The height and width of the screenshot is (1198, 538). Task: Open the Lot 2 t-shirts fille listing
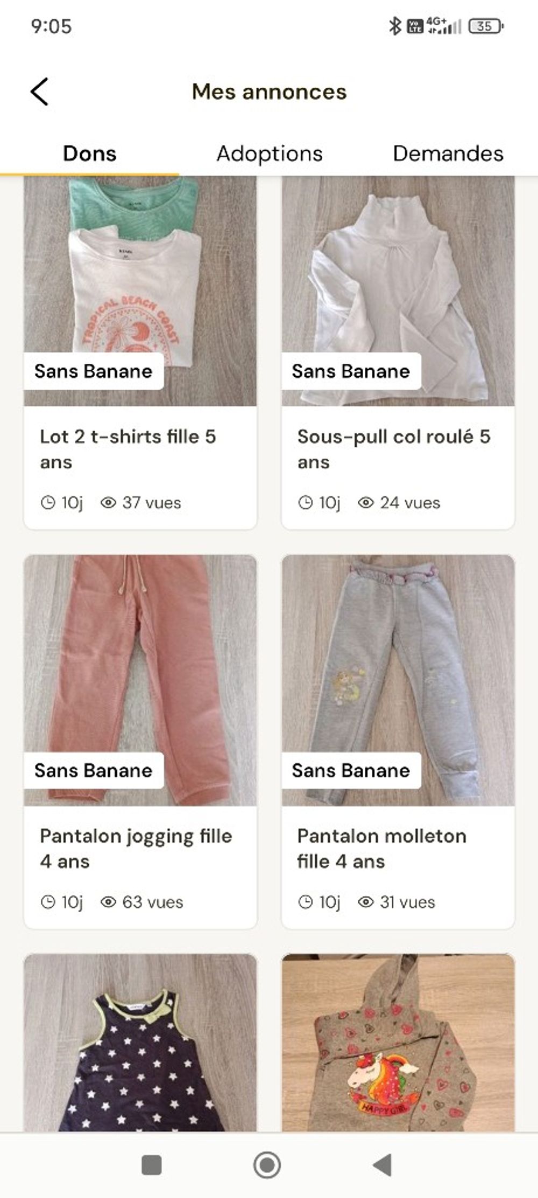pyautogui.click(x=128, y=449)
